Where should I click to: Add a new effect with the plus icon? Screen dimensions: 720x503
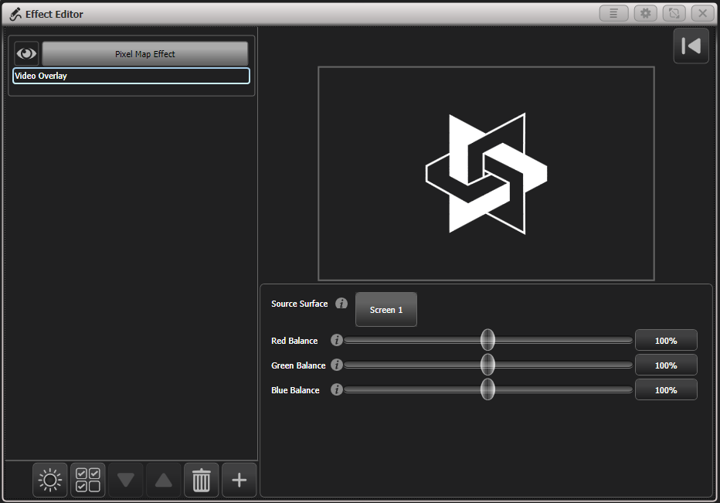239,480
